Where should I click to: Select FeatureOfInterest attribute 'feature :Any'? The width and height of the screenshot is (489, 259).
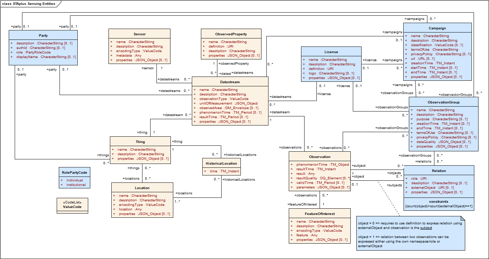pos(307,235)
